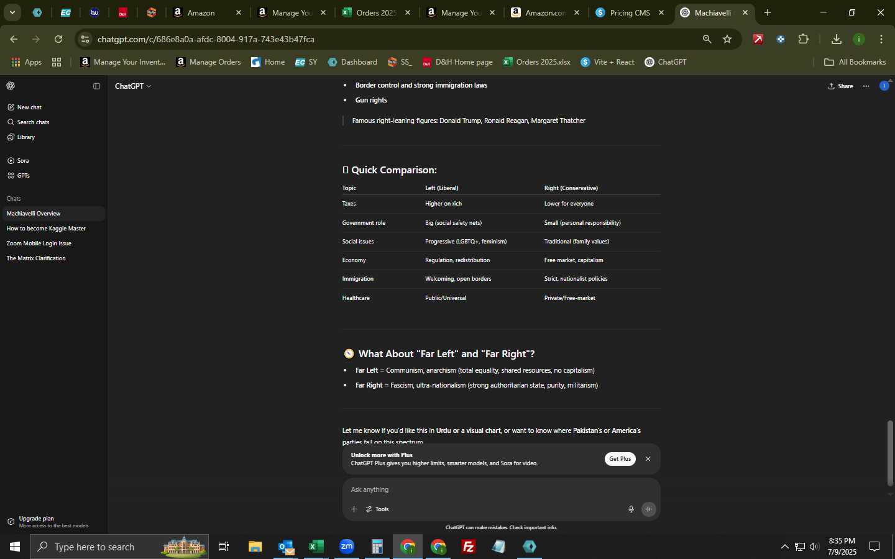This screenshot has height=559, width=895.
Task: View site information icon in address bar
Action: click(x=85, y=39)
